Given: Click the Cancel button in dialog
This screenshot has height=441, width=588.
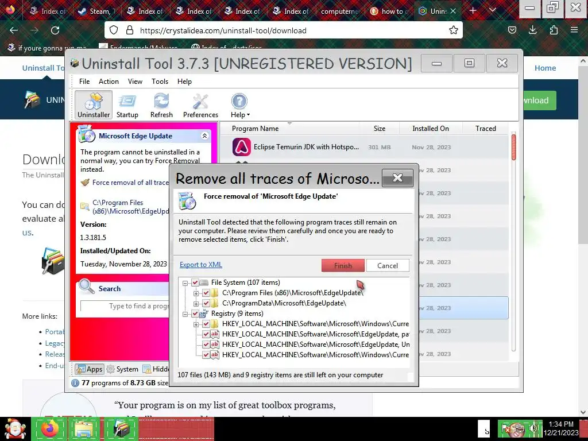Looking at the screenshot, I should coord(388,265).
